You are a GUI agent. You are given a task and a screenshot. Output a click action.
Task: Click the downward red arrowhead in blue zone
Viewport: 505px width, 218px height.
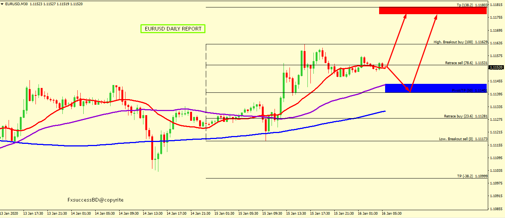409,90
